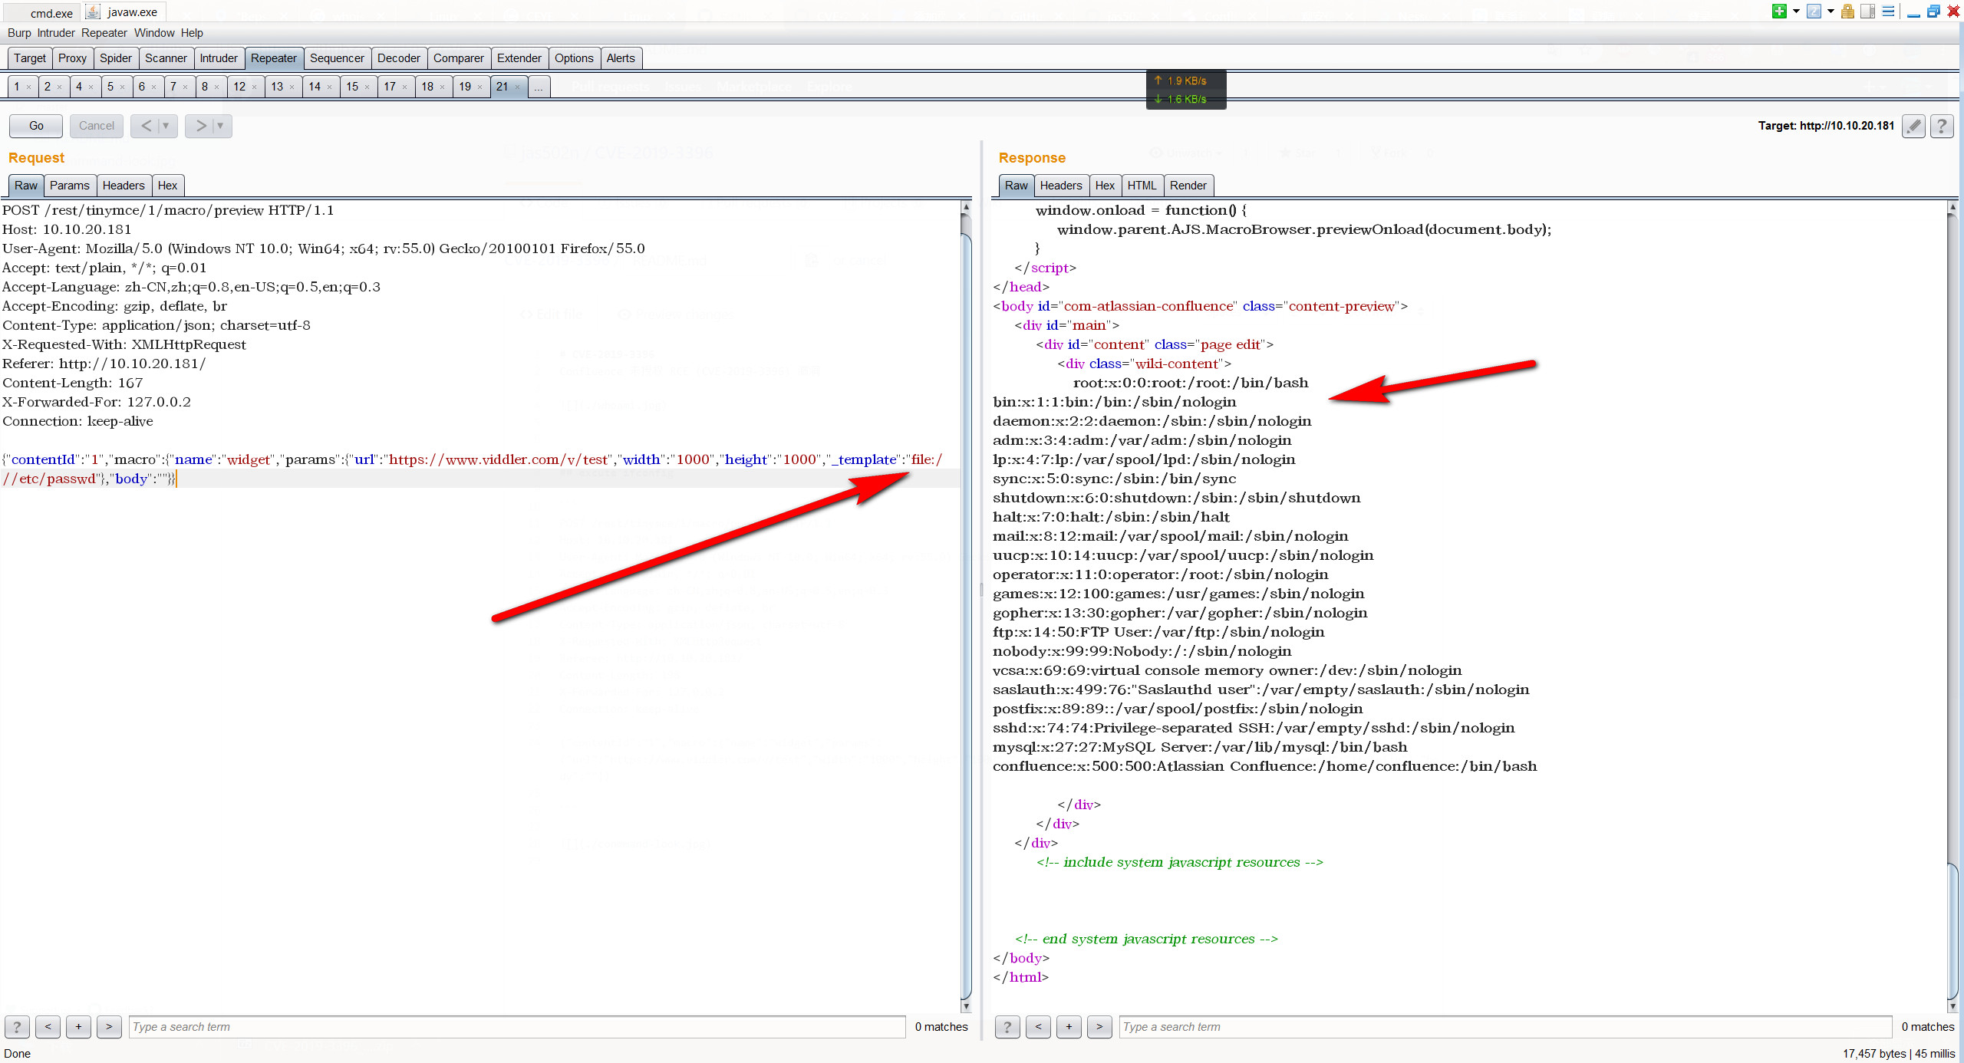Click the active console number icon
1964x1063 pixels.
(1814, 12)
